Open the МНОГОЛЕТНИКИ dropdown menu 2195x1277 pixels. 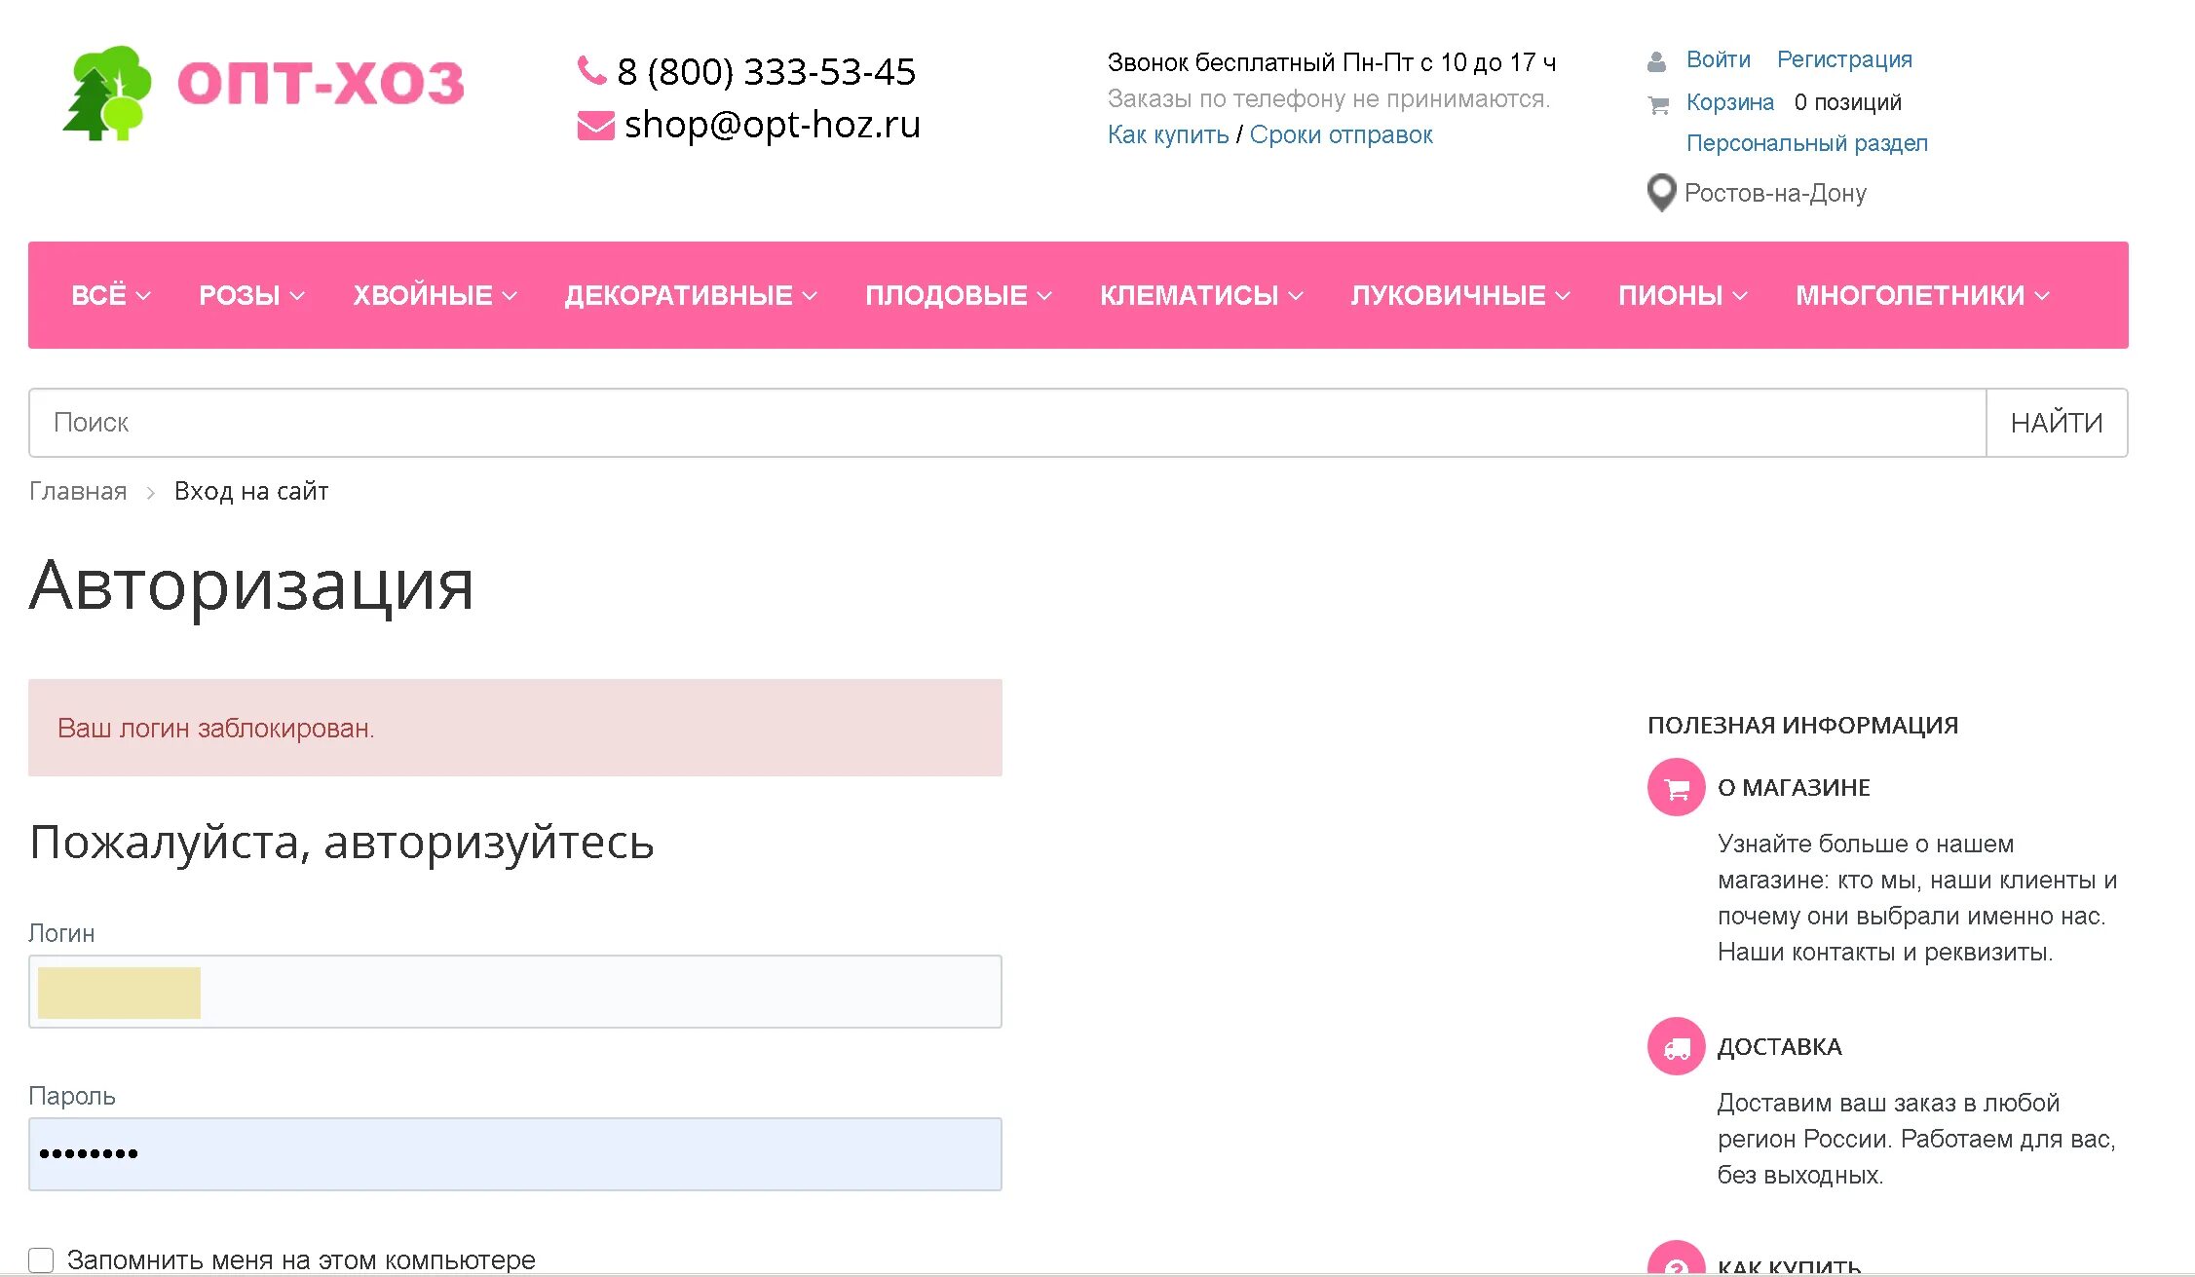1922,295
